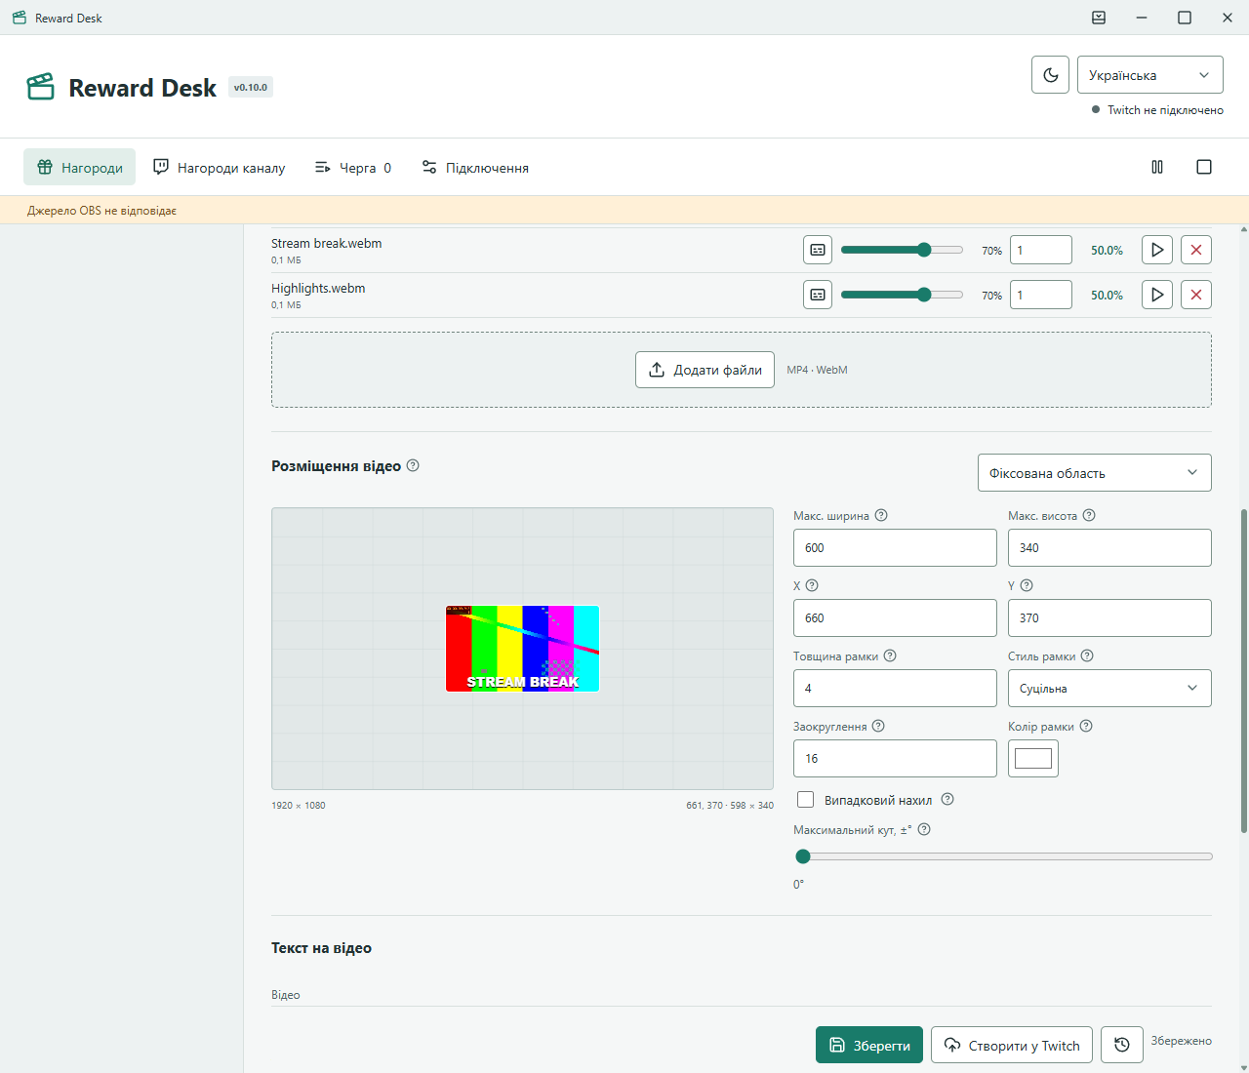Image resolution: width=1249 pixels, height=1073 pixels.
Task: Open the Українська language dropdown
Action: click(1149, 75)
